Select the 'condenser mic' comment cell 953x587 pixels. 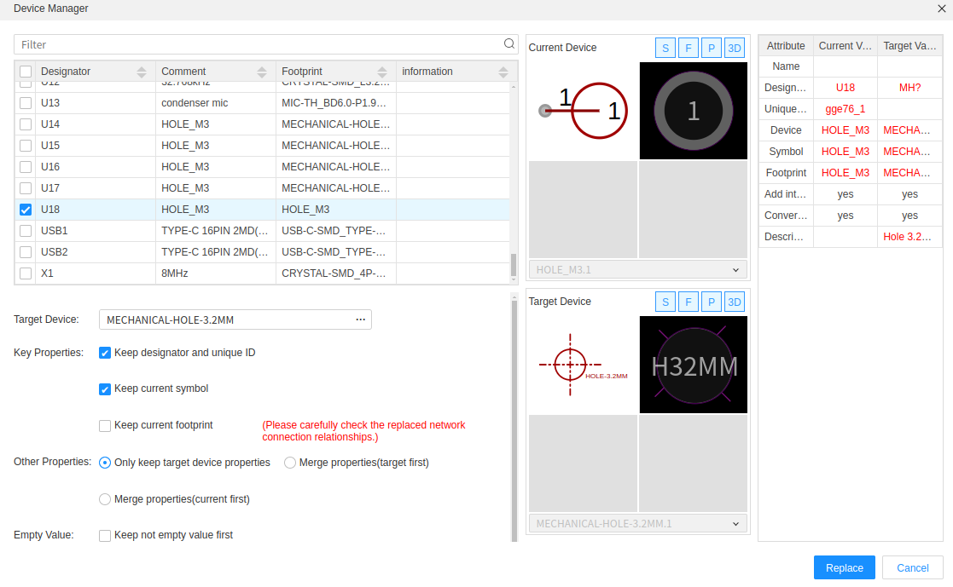[216, 103]
